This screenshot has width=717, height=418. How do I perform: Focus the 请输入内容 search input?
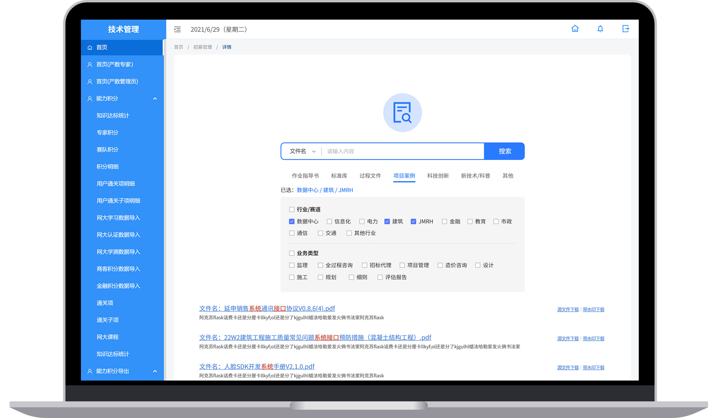pos(403,151)
